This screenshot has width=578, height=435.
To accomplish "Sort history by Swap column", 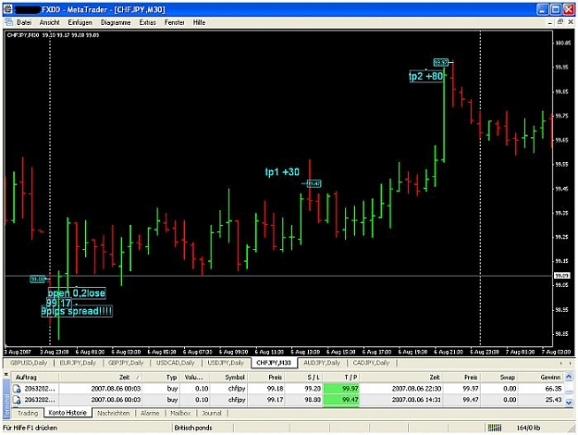I will 499,377.
